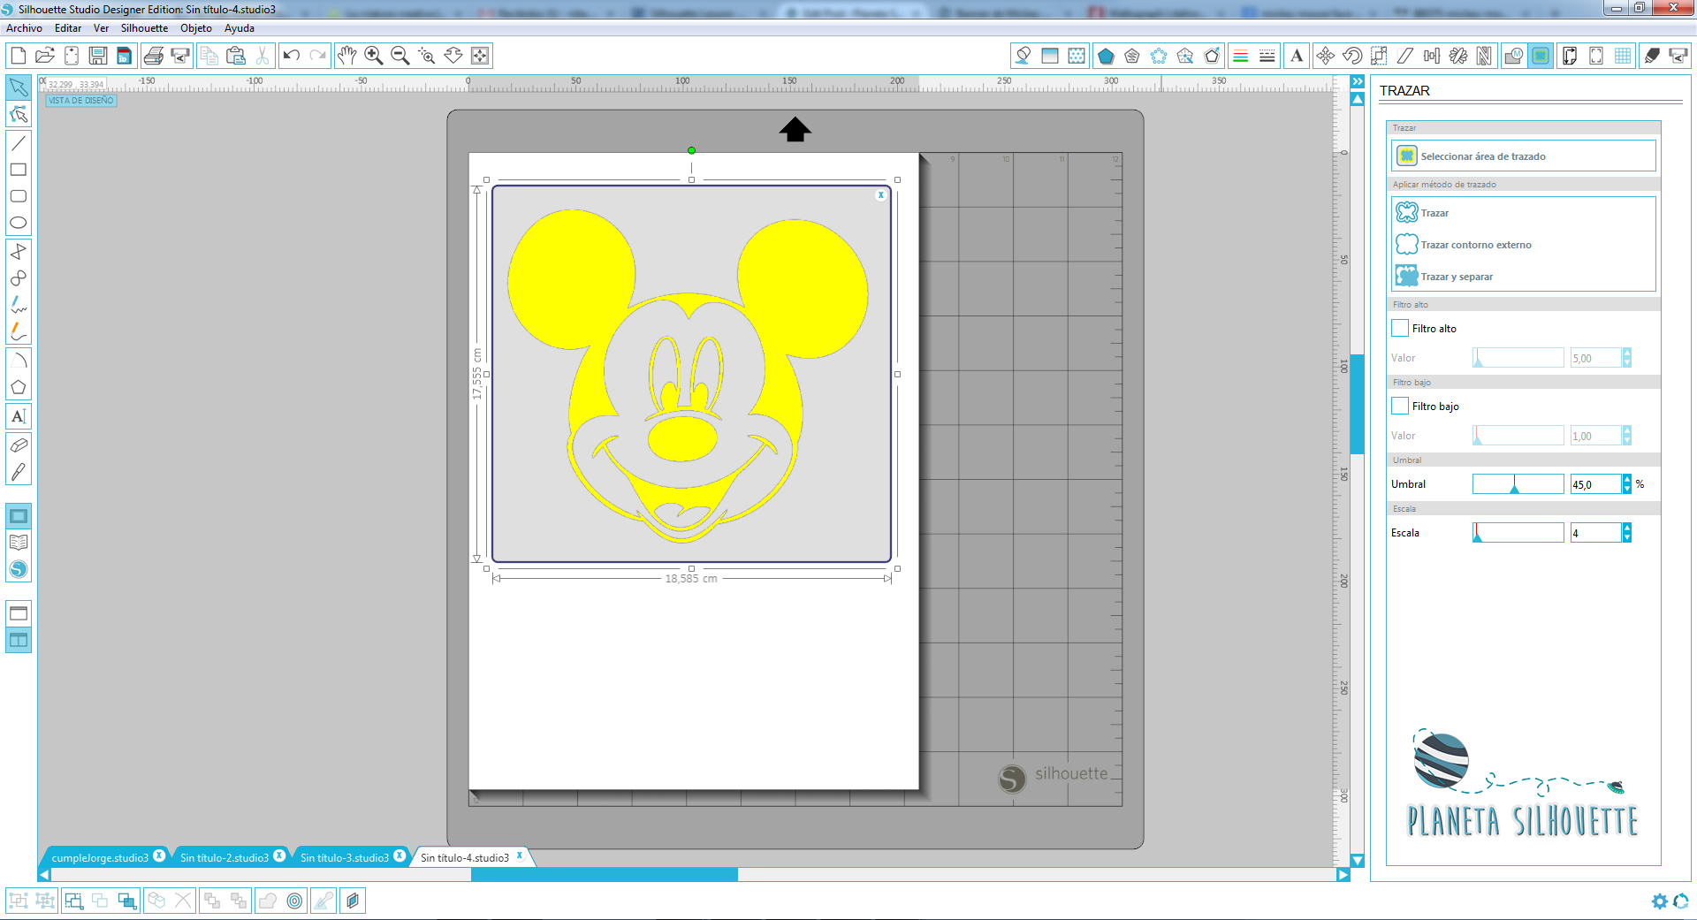Switch to the Sin título-3.studio3 tab
Viewport: 1697px width, 920px height.
pyautogui.click(x=345, y=857)
